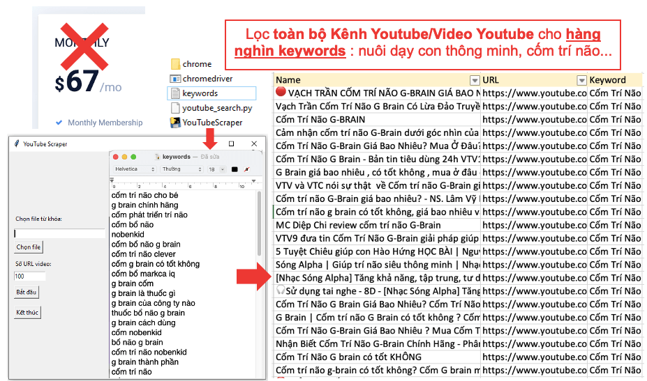
Task: Click the keywords document proxy icon in title bar
Action: click(x=157, y=157)
